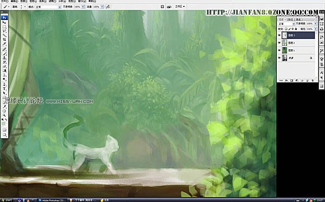Viewport: 325px width, 202px height.
Task: Select the Zoom tool
Action: coord(4,115)
